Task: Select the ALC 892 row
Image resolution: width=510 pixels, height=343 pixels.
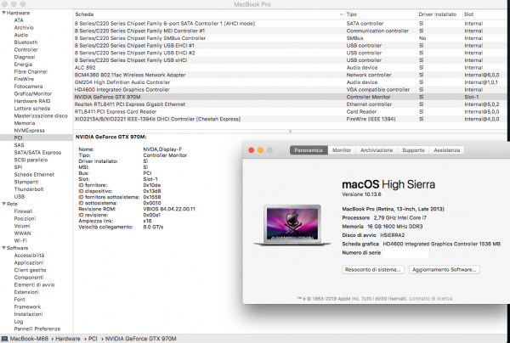Action: (290, 68)
